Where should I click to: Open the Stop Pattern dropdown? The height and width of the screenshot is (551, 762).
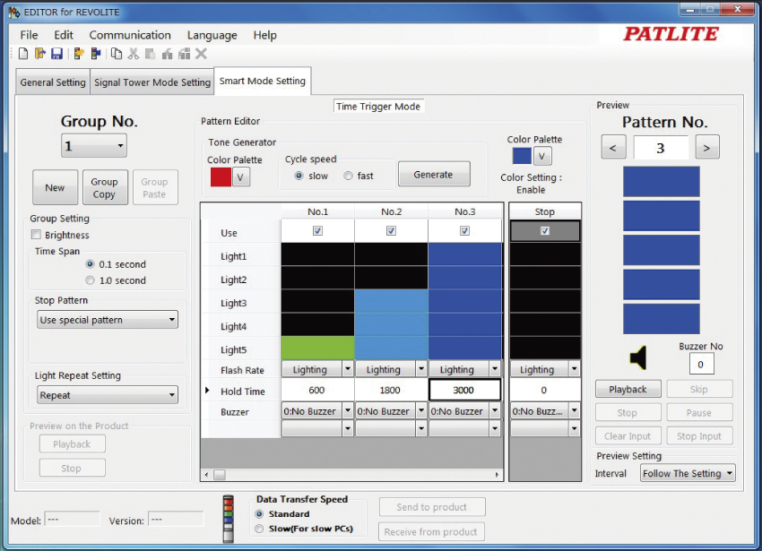[108, 320]
